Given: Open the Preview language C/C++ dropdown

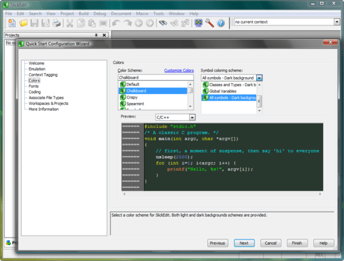Looking at the screenshot, I should click(192, 117).
